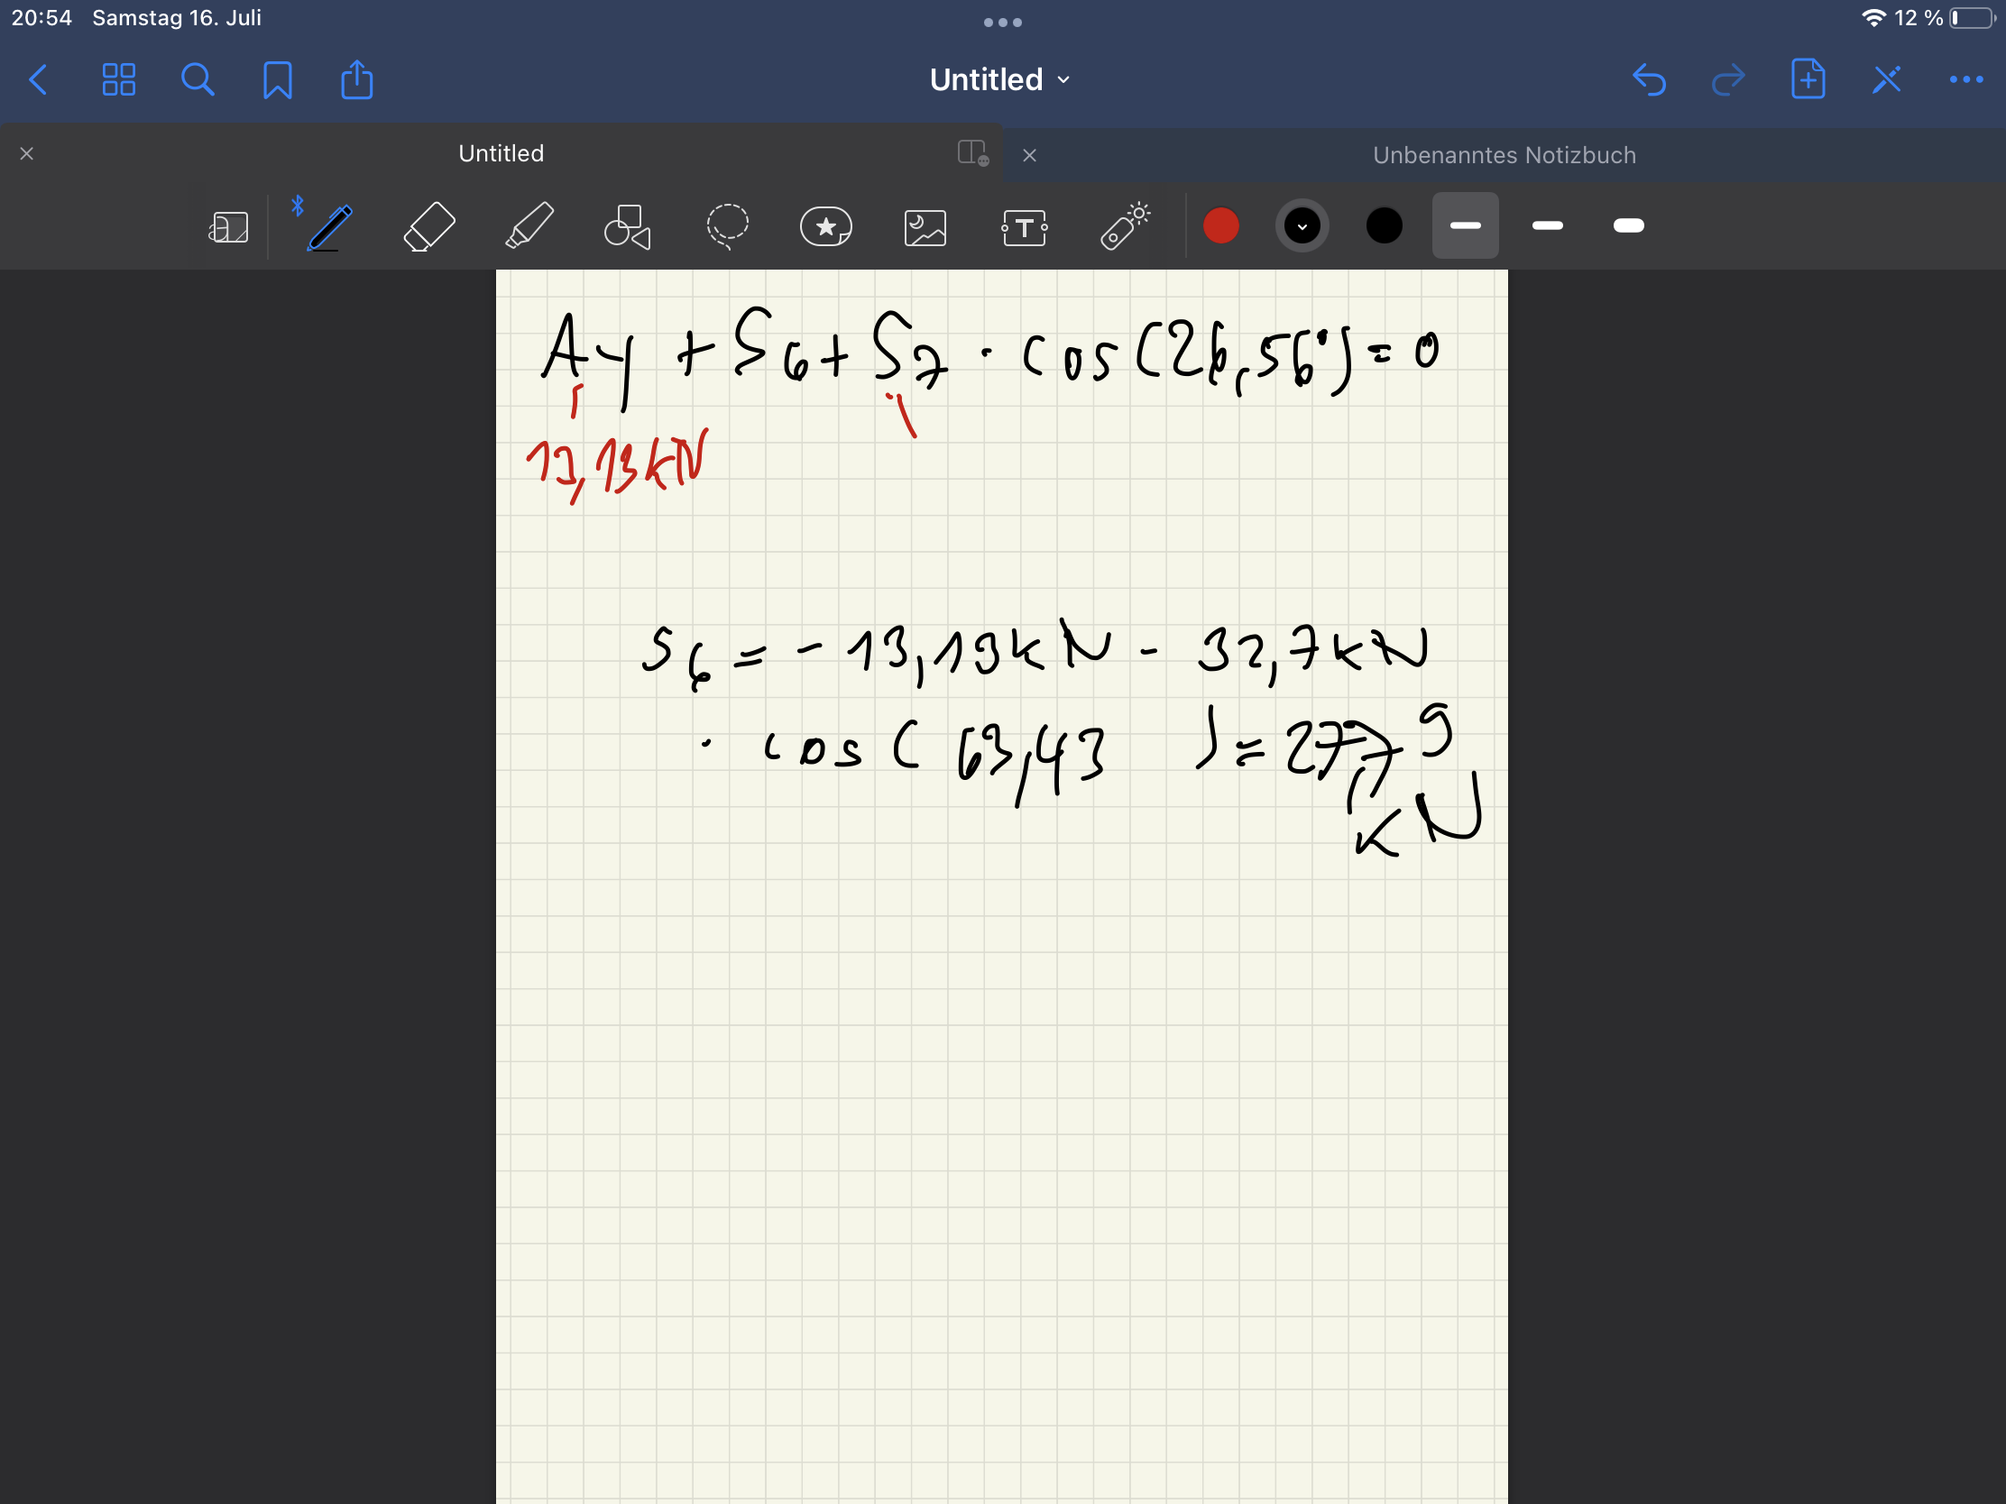Select the Text box tool
This screenshot has width=2006, height=1504.
coord(1025,227)
